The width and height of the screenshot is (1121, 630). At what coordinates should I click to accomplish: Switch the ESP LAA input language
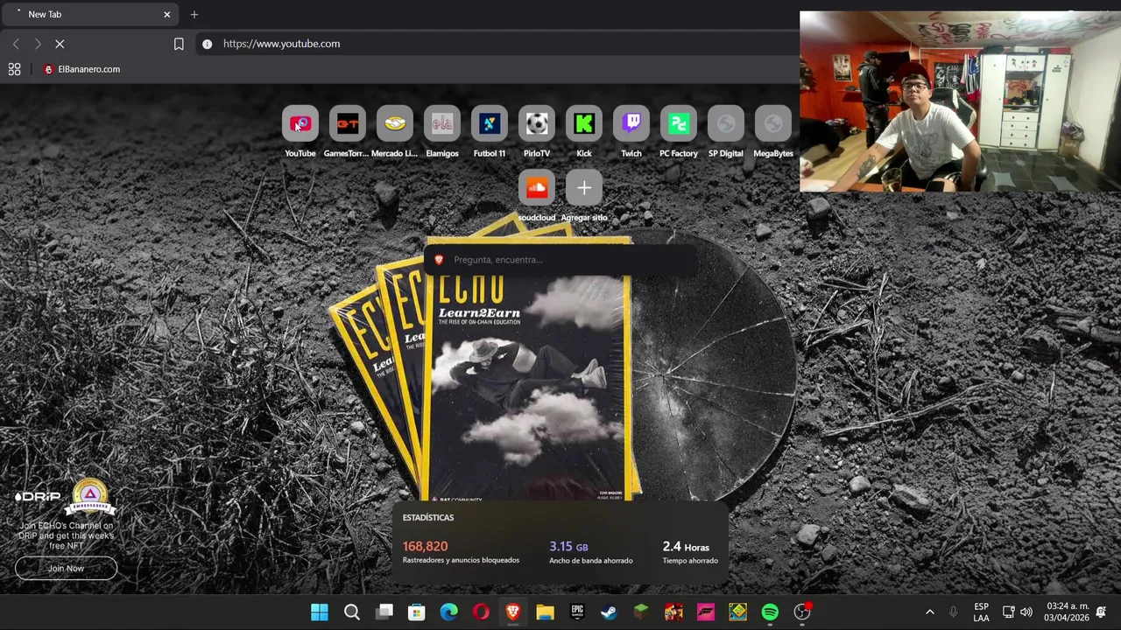tap(981, 612)
